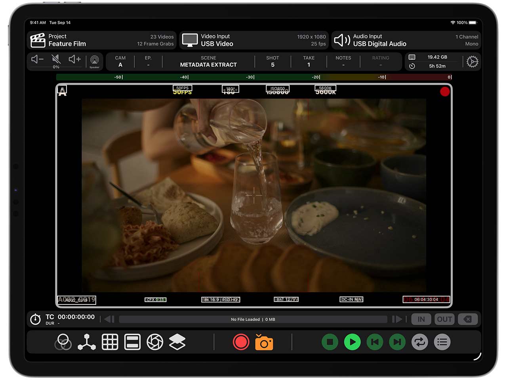Toggle audio mute
This screenshot has height=380, width=507.
56,60
